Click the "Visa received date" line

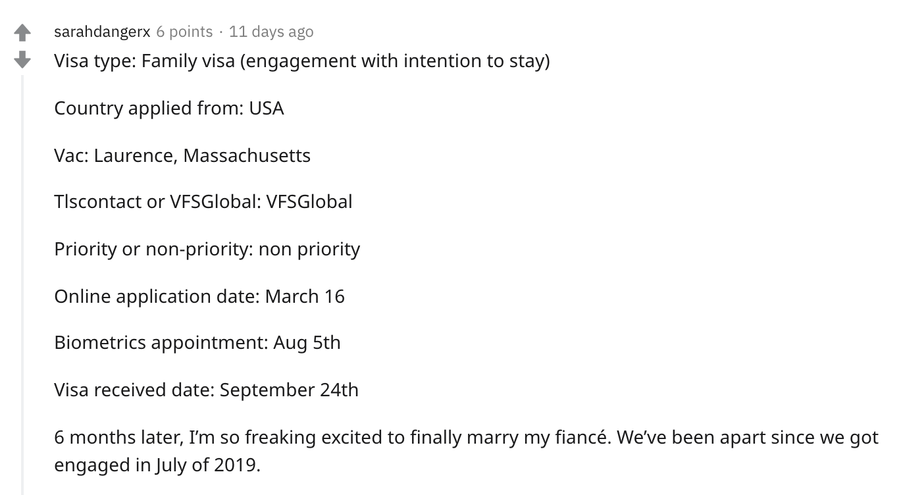(x=207, y=390)
